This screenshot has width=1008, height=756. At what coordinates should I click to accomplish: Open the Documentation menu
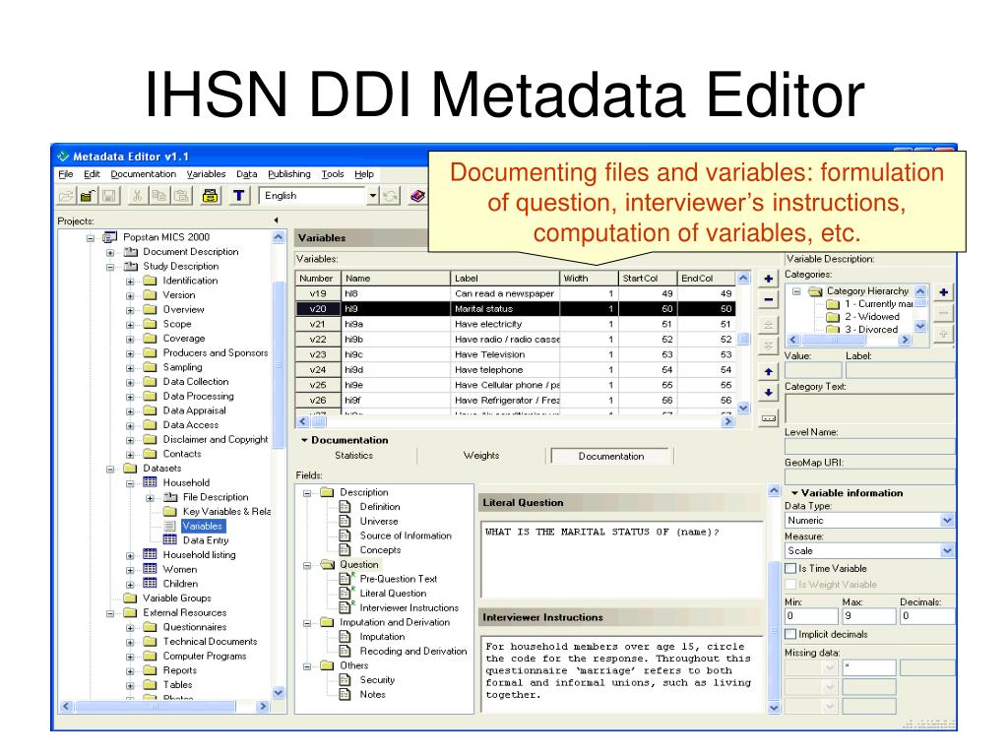tap(144, 174)
